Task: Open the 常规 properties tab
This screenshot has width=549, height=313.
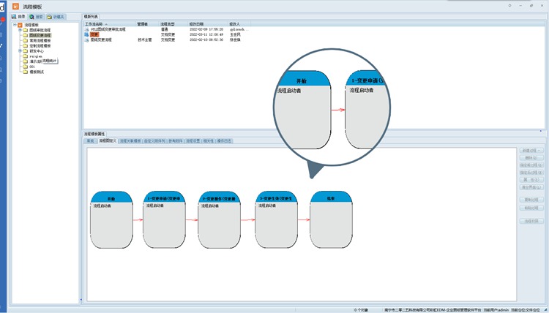Action: click(x=91, y=140)
